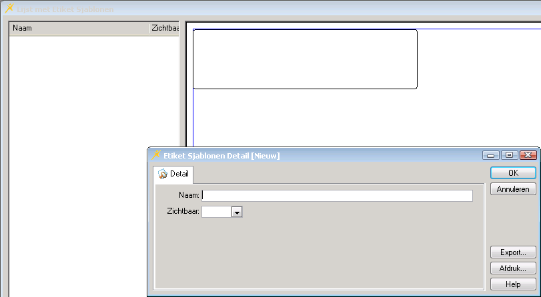541x297 pixels.
Task: Focus the Naam text field
Action: point(337,196)
